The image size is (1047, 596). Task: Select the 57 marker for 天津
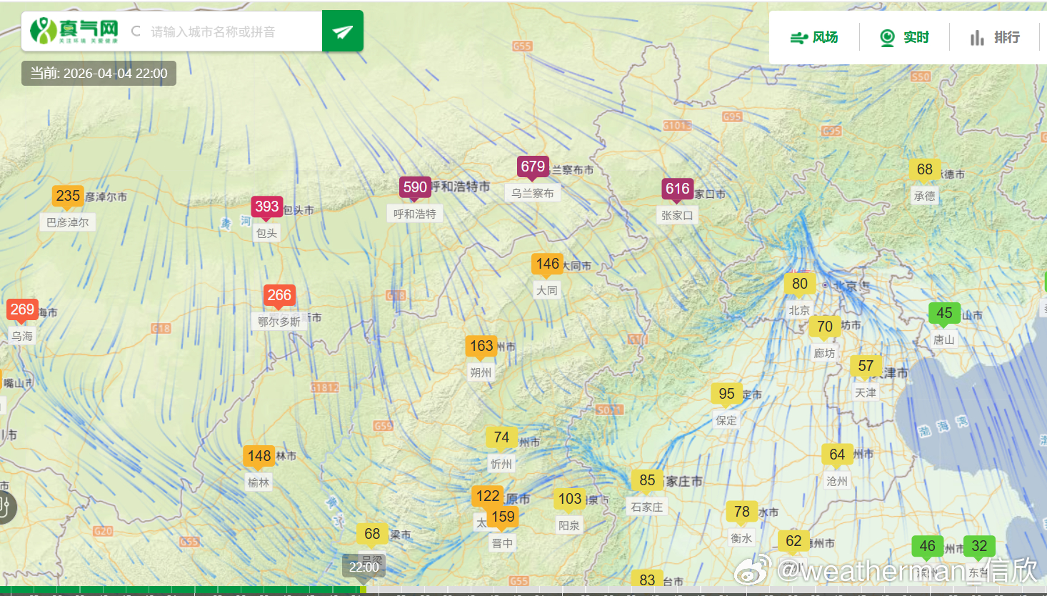[866, 366]
